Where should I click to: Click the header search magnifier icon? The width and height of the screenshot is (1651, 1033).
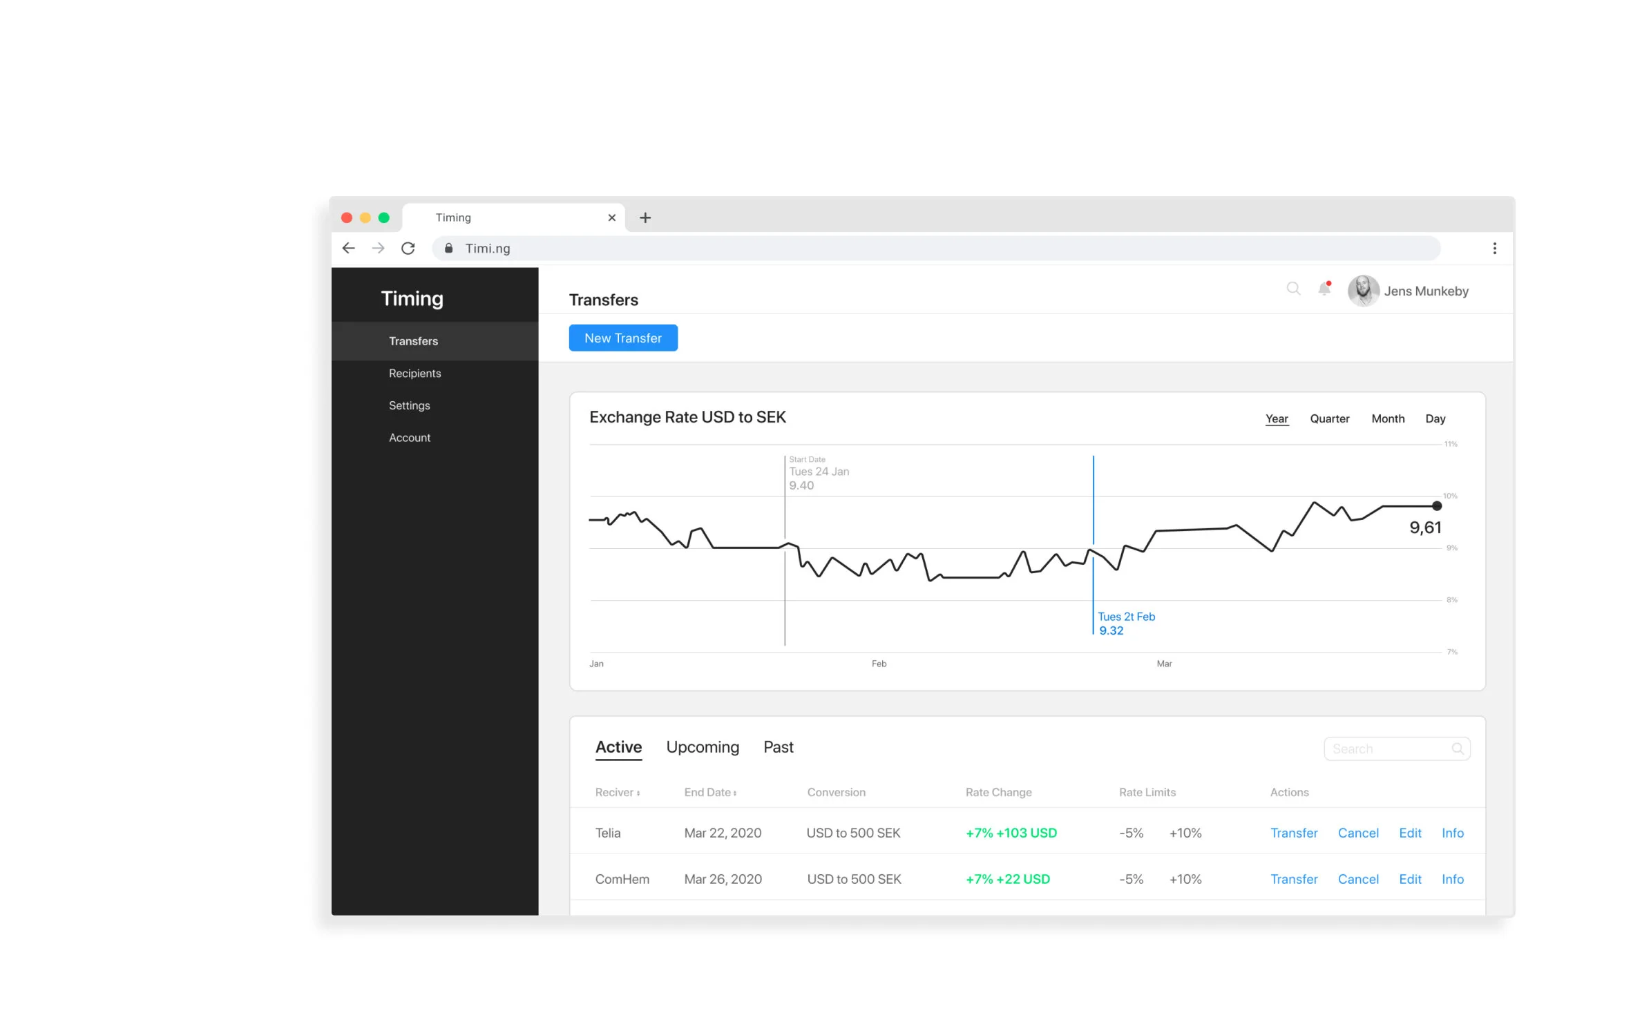pyautogui.click(x=1293, y=289)
